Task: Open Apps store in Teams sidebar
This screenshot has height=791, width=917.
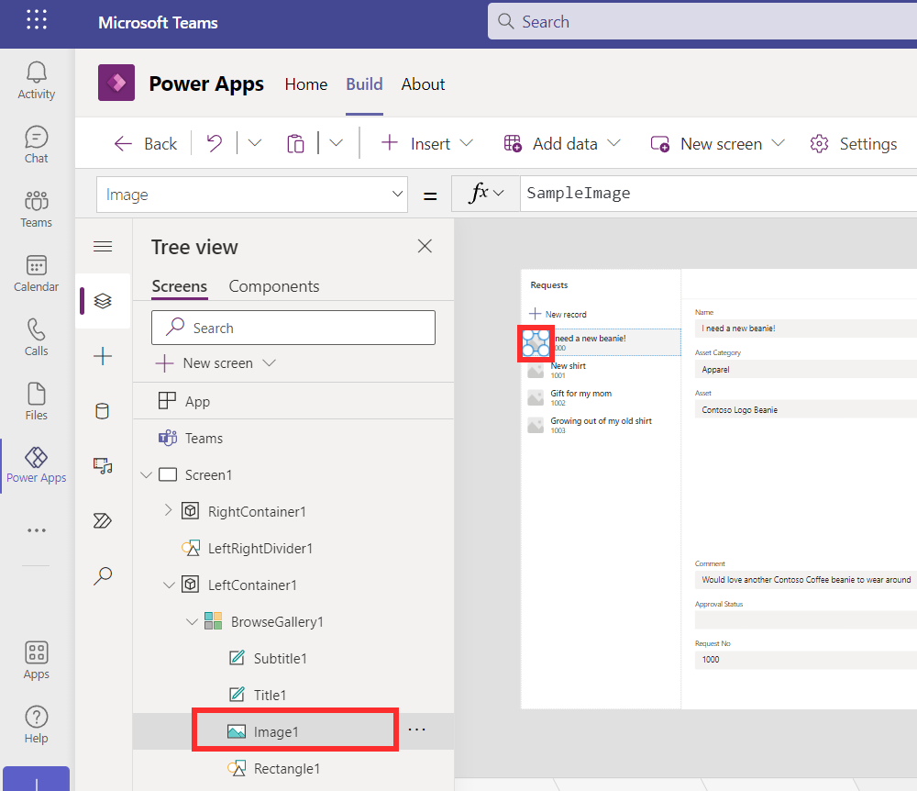Action: (x=37, y=661)
